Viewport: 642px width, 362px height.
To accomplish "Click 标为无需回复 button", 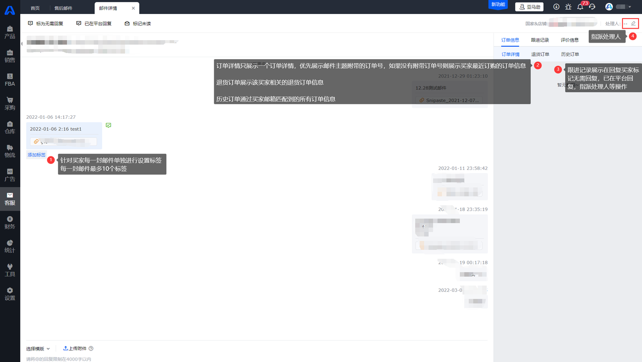I will (47, 24).
